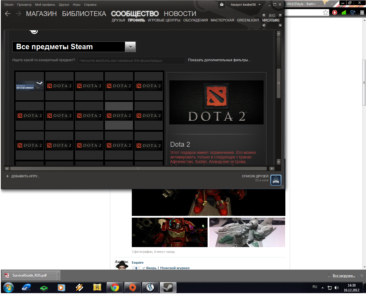This screenshot has height=302, width=366.
Task: Launch Winamp from the taskbar
Action: 79,287
